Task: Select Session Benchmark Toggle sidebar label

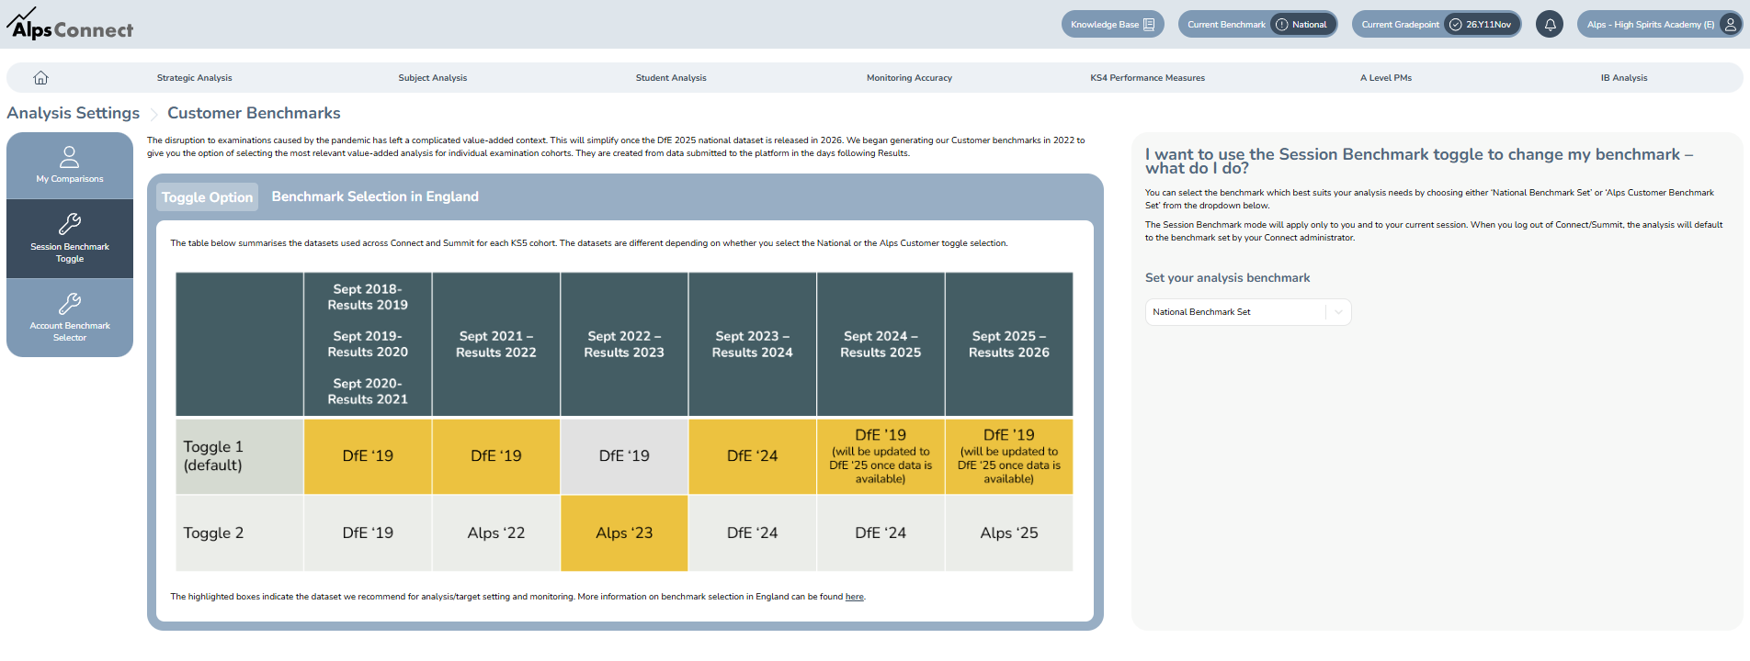Action: [70, 252]
